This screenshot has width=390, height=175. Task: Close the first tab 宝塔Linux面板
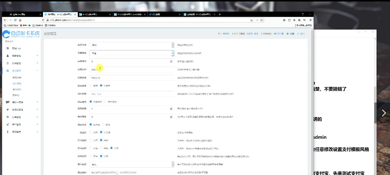coord(40,15)
